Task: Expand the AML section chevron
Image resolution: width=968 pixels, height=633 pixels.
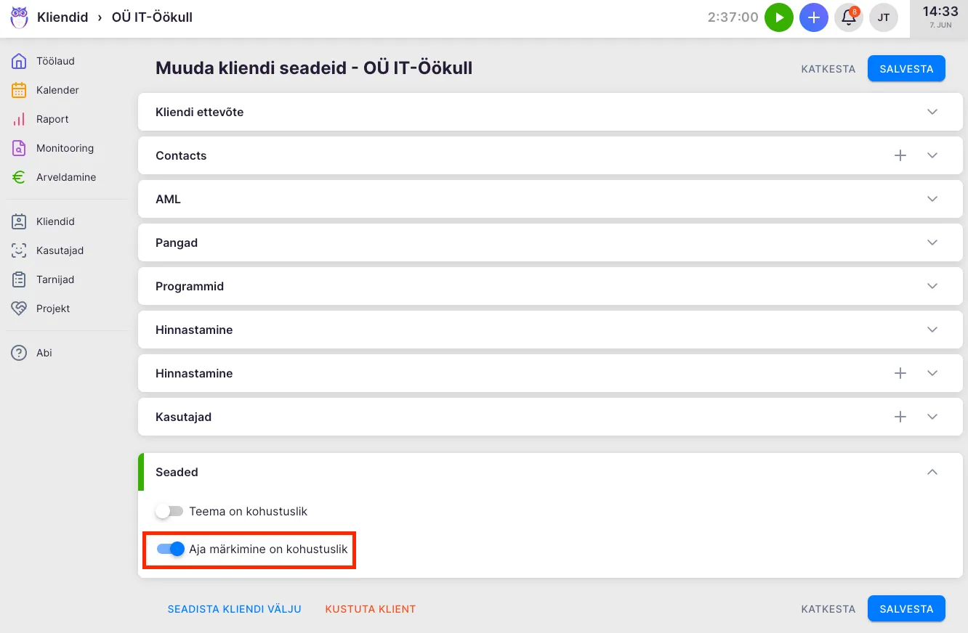Action: [932, 199]
